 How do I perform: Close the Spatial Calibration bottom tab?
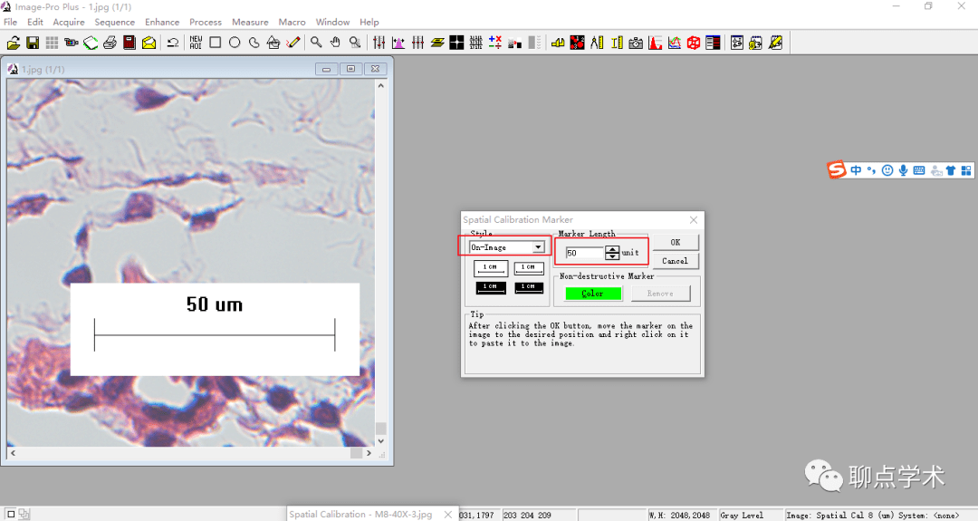click(x=448, y=514)
